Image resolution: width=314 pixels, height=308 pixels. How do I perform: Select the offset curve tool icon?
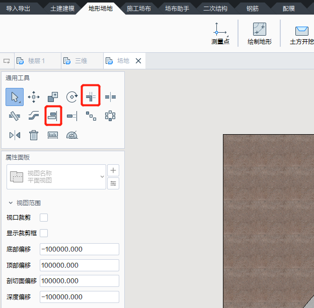coord(34,116)
